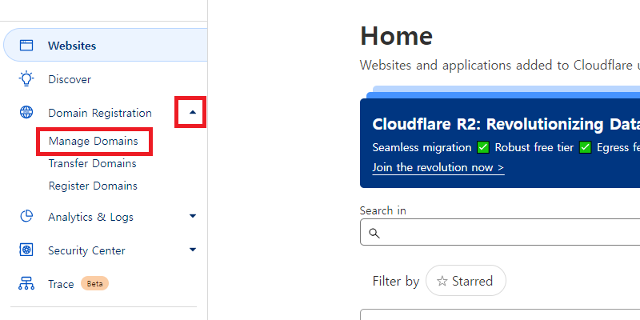
Task: Click the Websites browser window icon
Action: coord(26,46)
